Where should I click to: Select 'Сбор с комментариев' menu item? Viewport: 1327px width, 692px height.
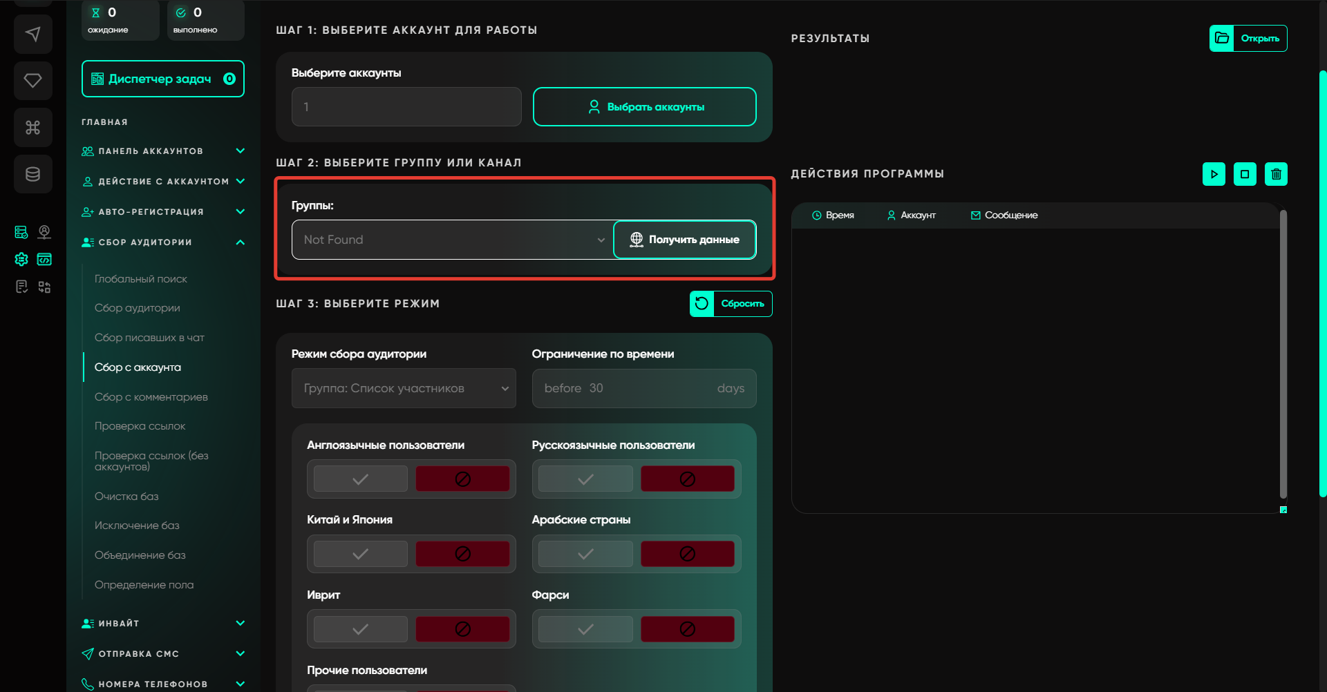(151, 397)
